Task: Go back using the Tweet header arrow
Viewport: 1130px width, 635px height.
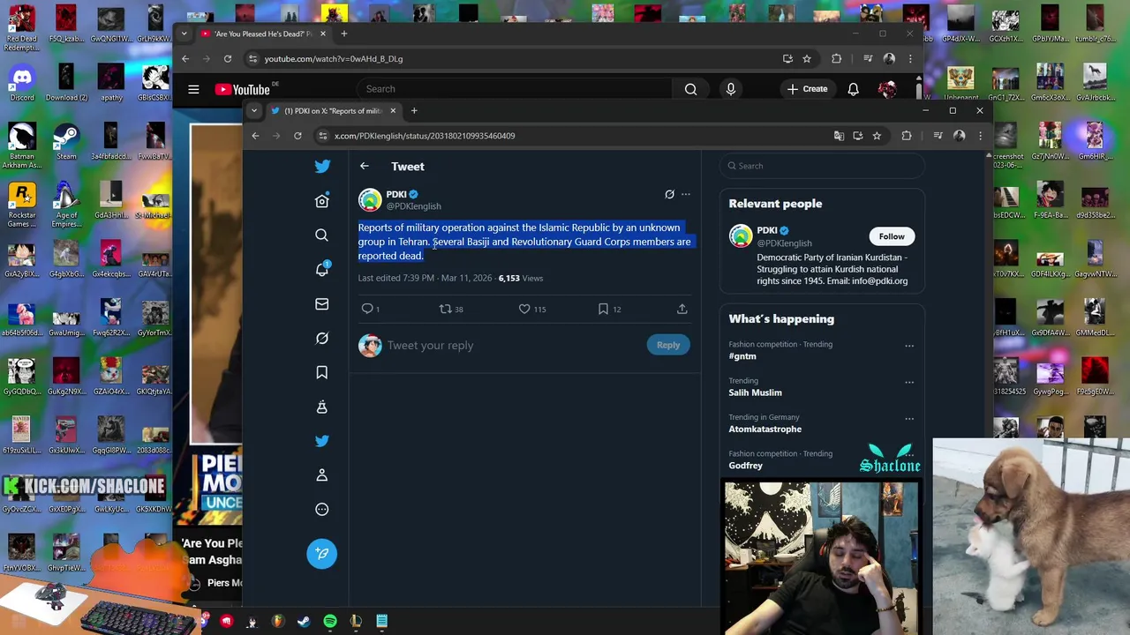Action: pos(365,166)
